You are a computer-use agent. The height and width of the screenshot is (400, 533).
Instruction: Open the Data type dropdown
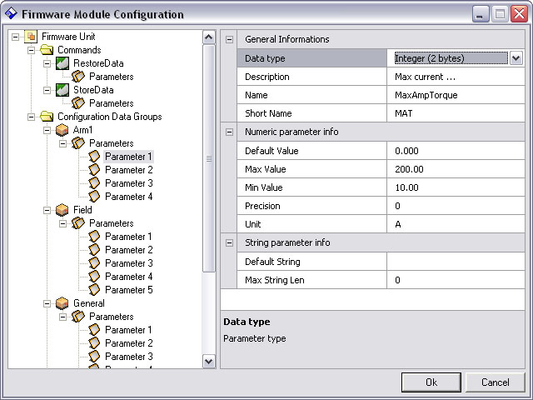coord(516,58)
